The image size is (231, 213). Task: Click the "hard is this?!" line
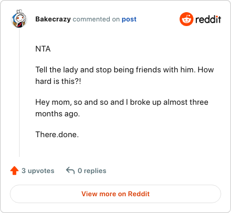pos(58,81)
